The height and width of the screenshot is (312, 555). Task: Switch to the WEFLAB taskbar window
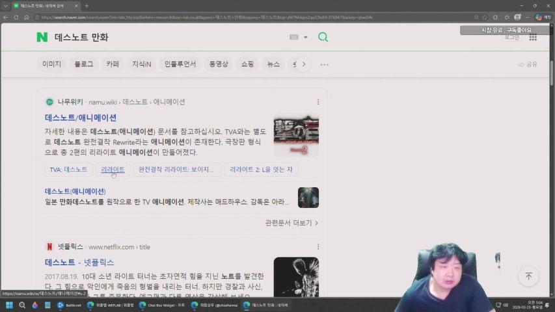click(x=111, y=305)
